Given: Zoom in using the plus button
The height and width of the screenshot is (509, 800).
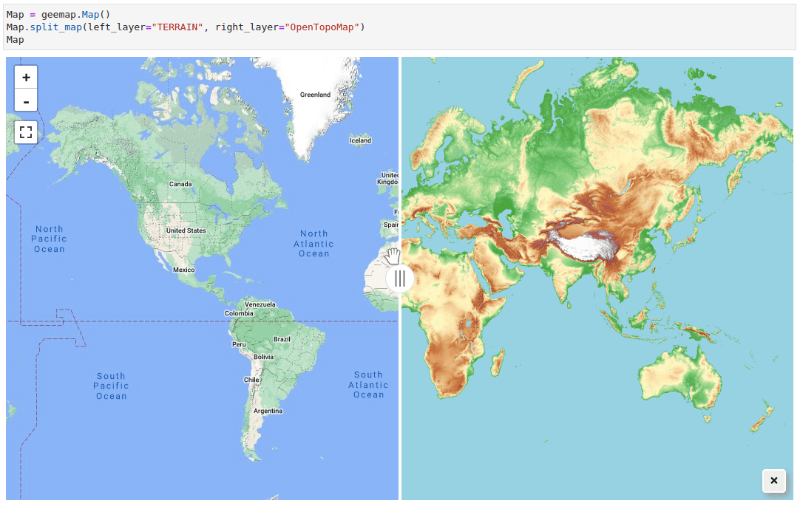Looking at the screenshot, I should pyautogui.click(x=26, y=76).
